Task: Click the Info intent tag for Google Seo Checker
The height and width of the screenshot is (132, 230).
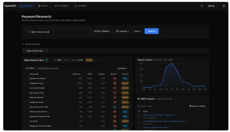Action: 125,78
